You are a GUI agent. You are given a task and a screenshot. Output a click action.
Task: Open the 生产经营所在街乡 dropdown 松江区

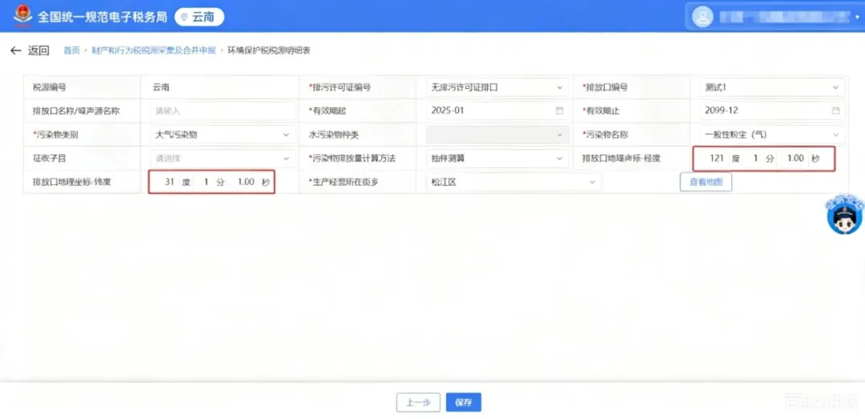click(513, 182)
